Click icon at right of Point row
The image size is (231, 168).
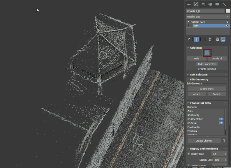pos(227,26)
